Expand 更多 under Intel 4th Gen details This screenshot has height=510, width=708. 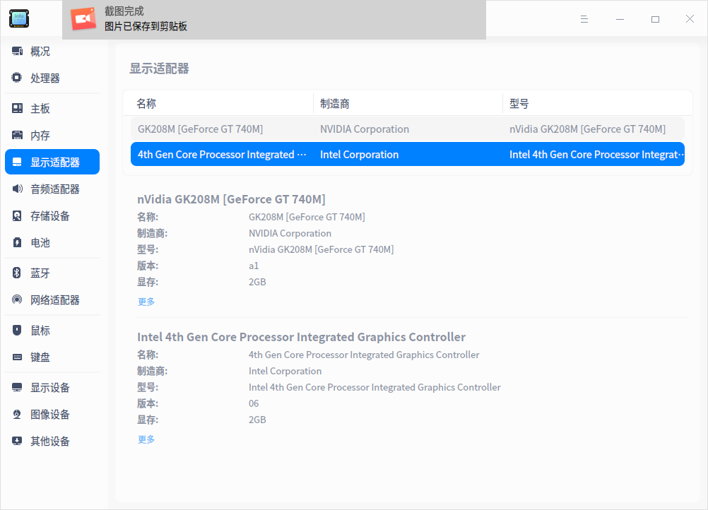point(146,439)
